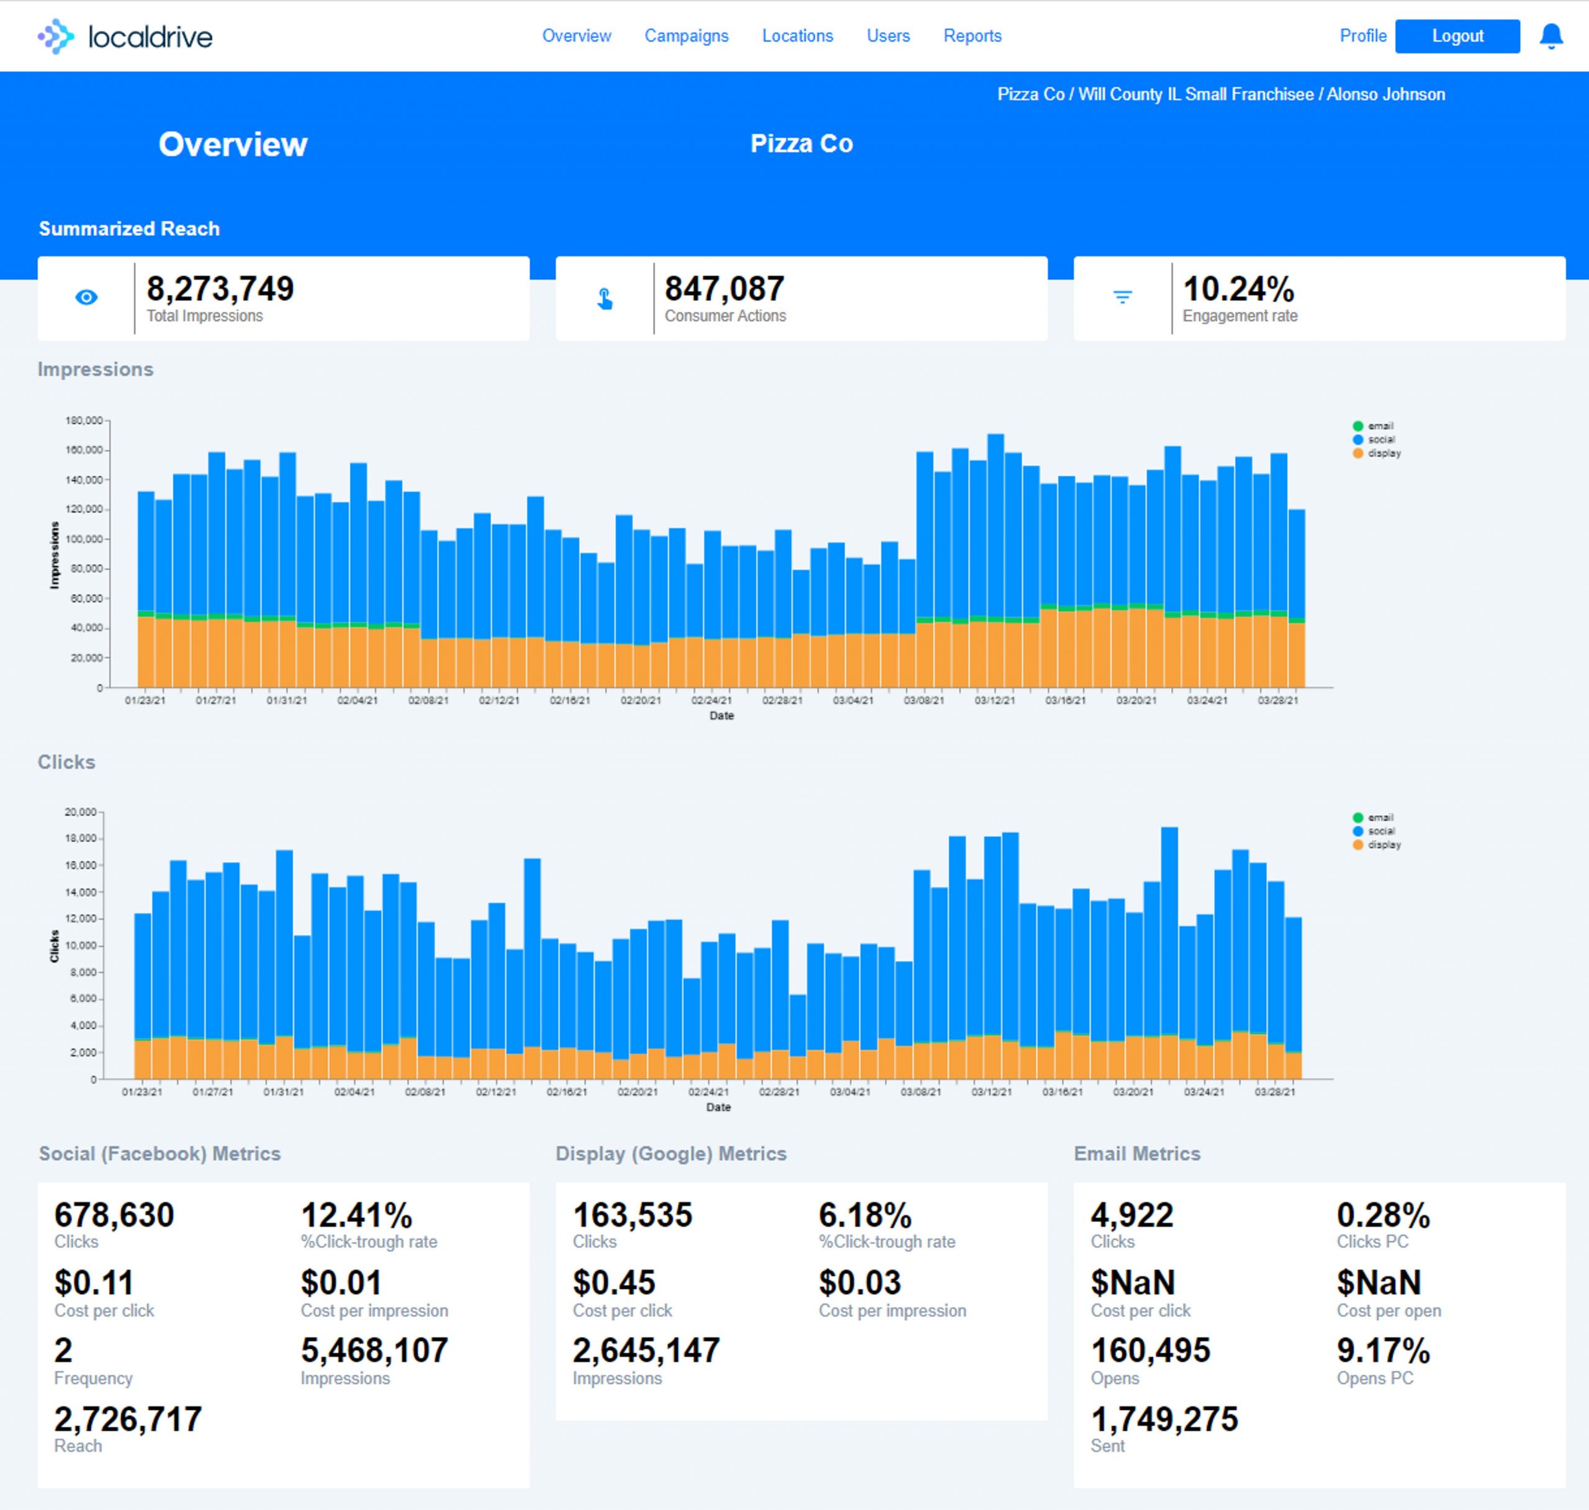Screen dimensions: 1589x1510
Task: Click the 678,630 social Clicks value
Action: coord(114,1215)
